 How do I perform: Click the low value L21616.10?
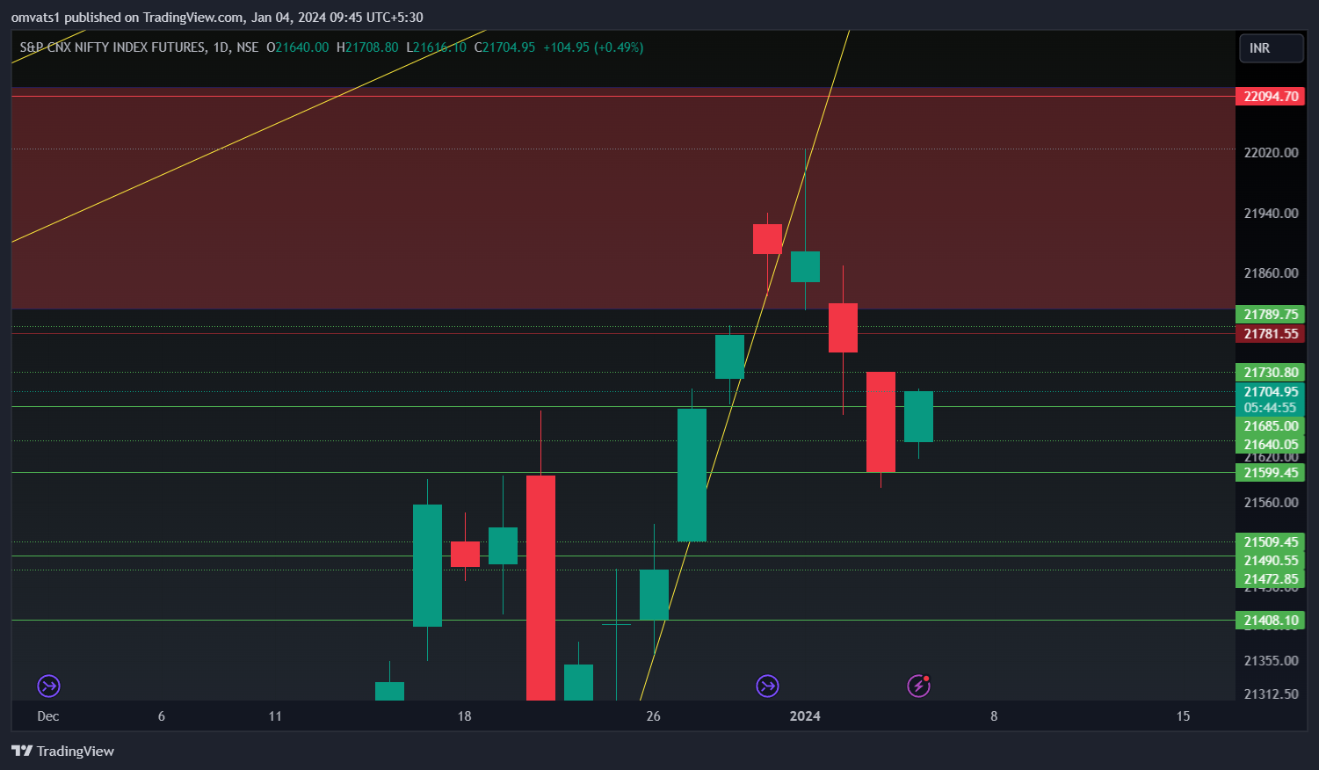point(436,47)
